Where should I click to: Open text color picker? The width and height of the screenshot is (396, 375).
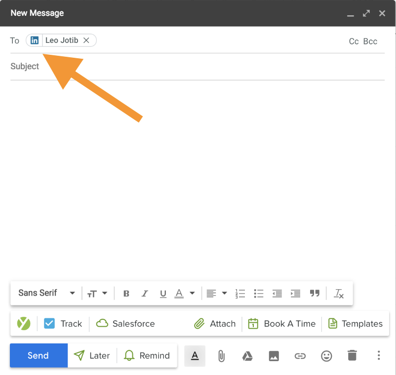click(x=184, y=294)
